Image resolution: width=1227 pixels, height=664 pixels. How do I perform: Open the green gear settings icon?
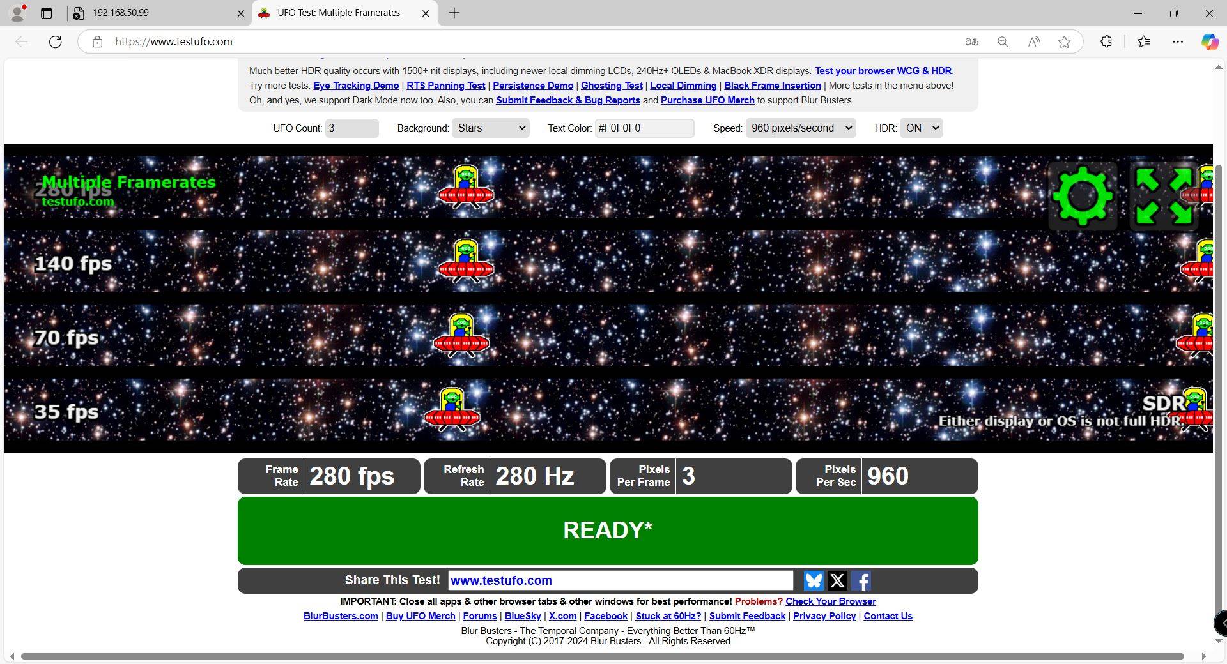pos(1083,196)
